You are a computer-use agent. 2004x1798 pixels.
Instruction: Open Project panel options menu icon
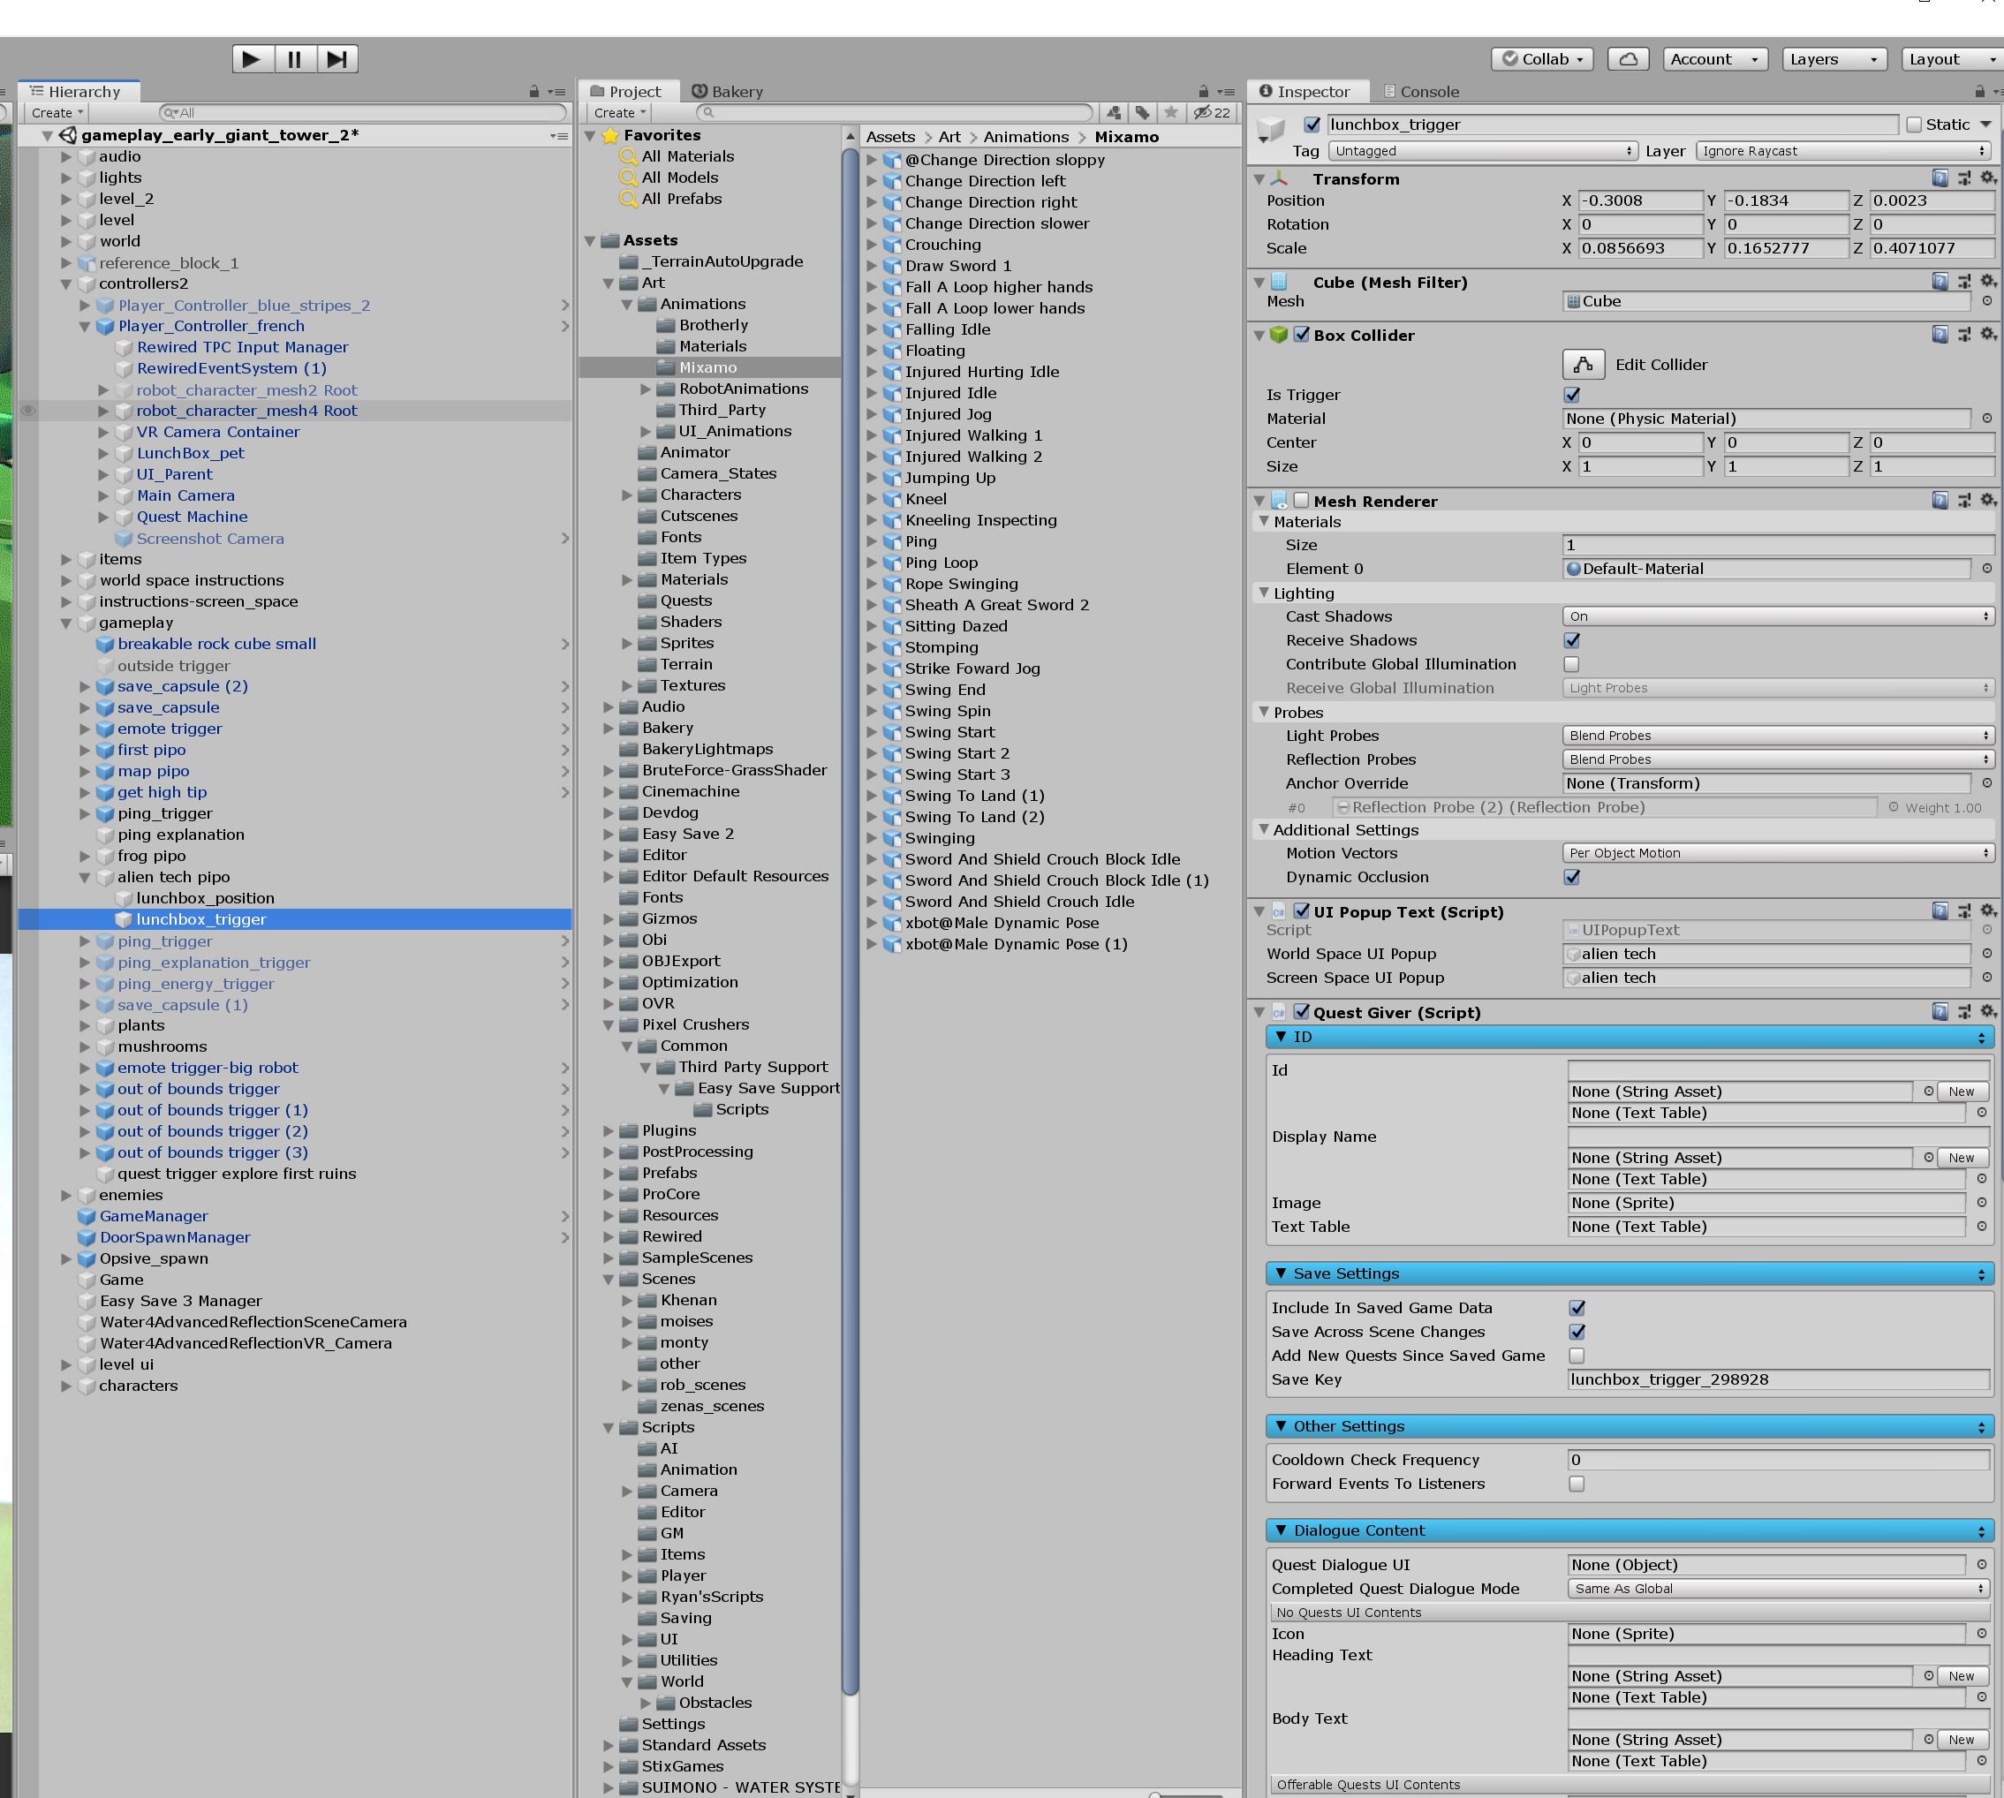point(1226,92)
